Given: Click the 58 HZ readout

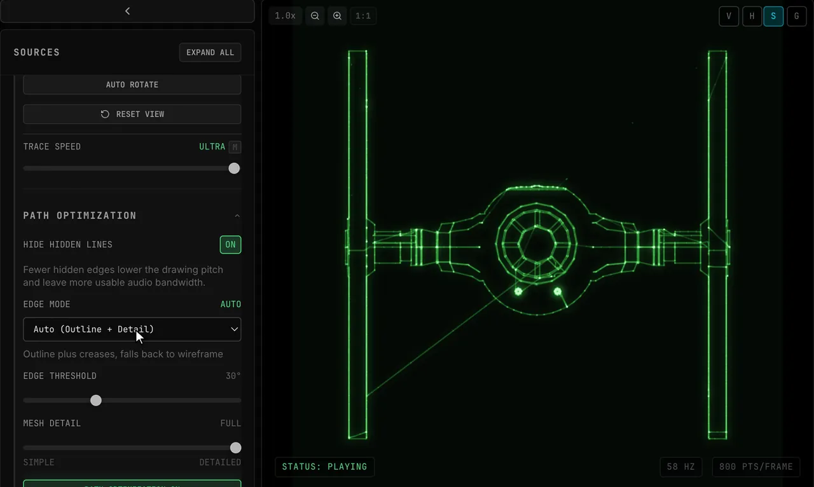Looking at the screenshot, I should [x=680, y=467].
